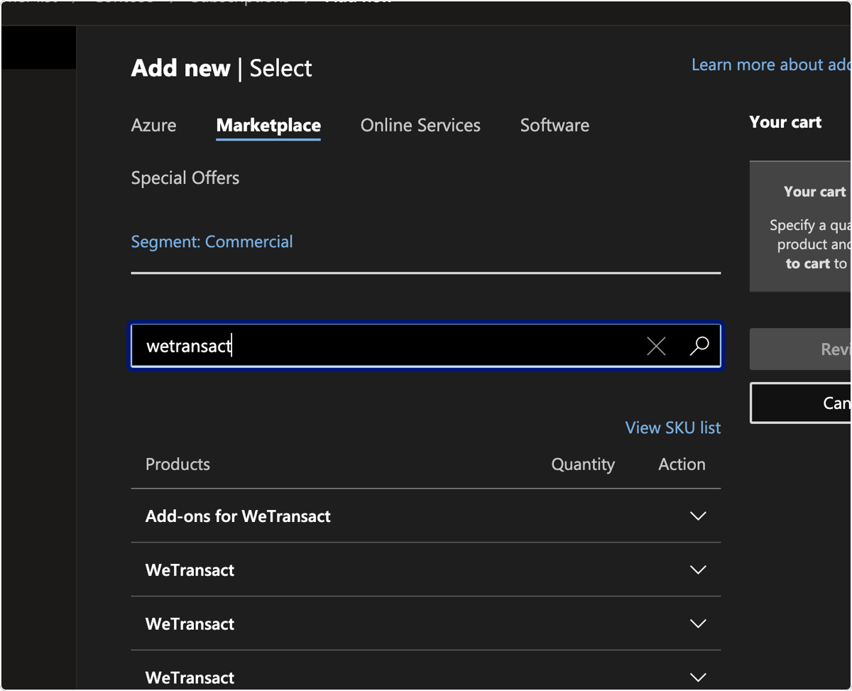Clear the wetransact search text
Viewport: 852px width, 691px height.
[656, 347]
